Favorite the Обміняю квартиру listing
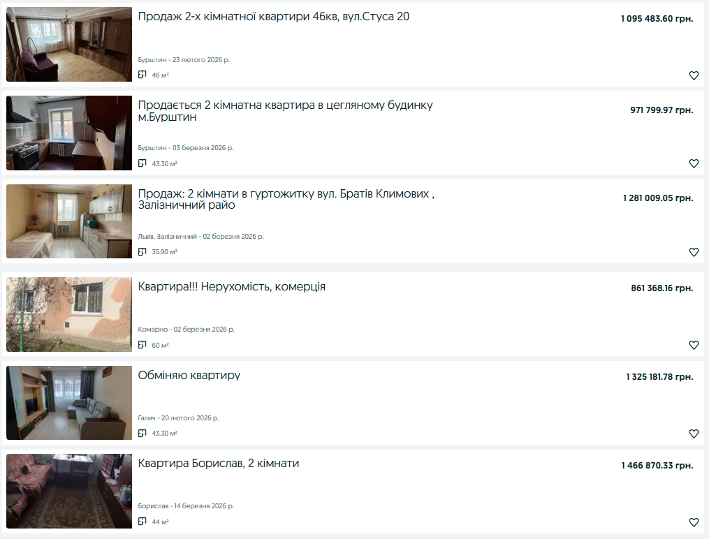Screen dimensions: 709x539 click(x=694, y=434)
